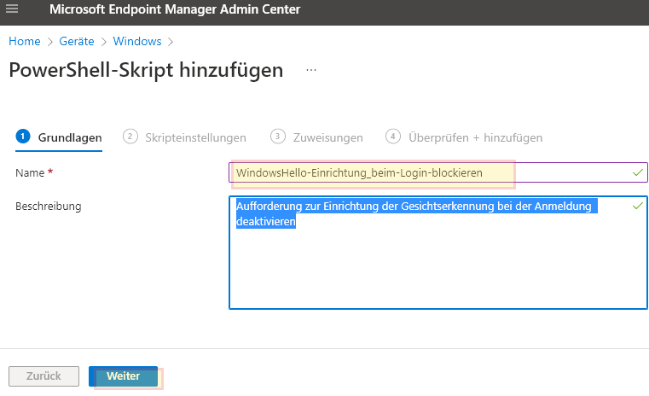Viewport: 649px width, 396px height.
Task: Open the Windows breadcrumb link
Action: (x=136, y=41)
